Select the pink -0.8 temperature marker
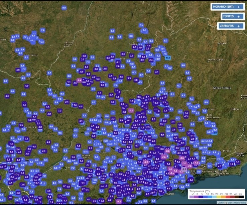This screenshot has height=205, width=247. [168, 151]
